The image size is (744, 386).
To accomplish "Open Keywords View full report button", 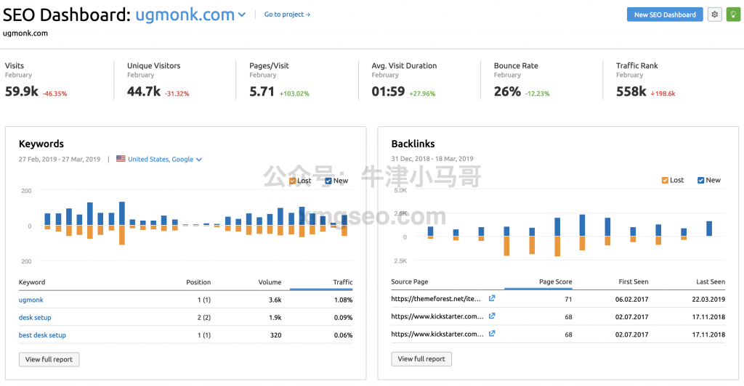I will coord(49,359).
